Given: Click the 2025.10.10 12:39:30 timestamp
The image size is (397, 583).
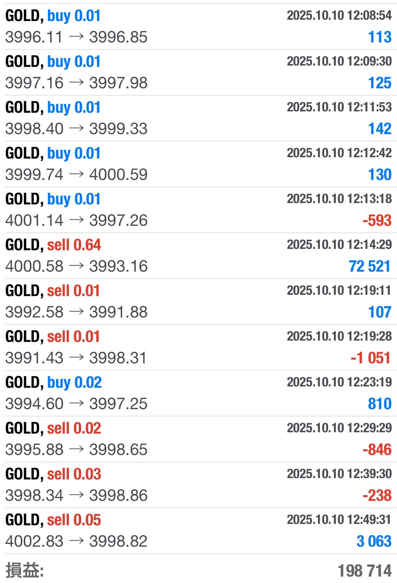Looking at the screenshot, I should pos(339,474).
